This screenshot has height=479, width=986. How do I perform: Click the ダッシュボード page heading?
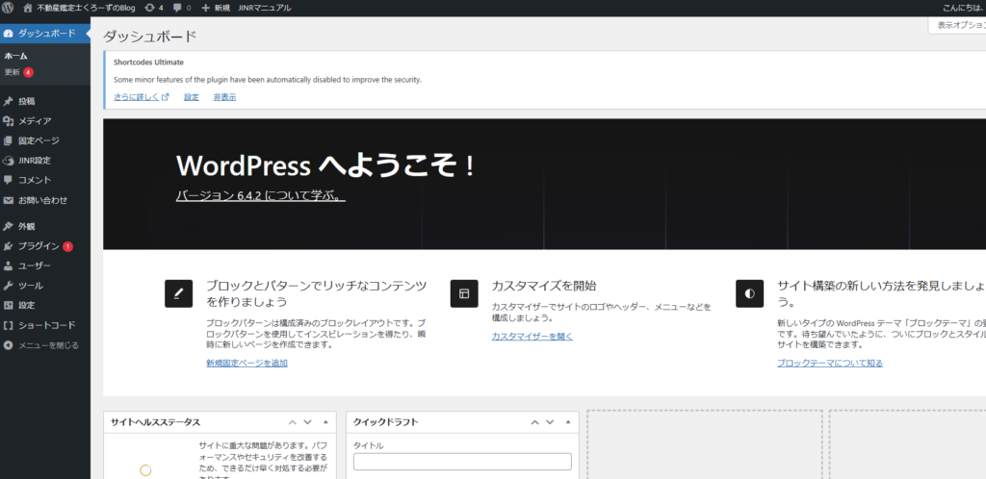coord(149,37)
